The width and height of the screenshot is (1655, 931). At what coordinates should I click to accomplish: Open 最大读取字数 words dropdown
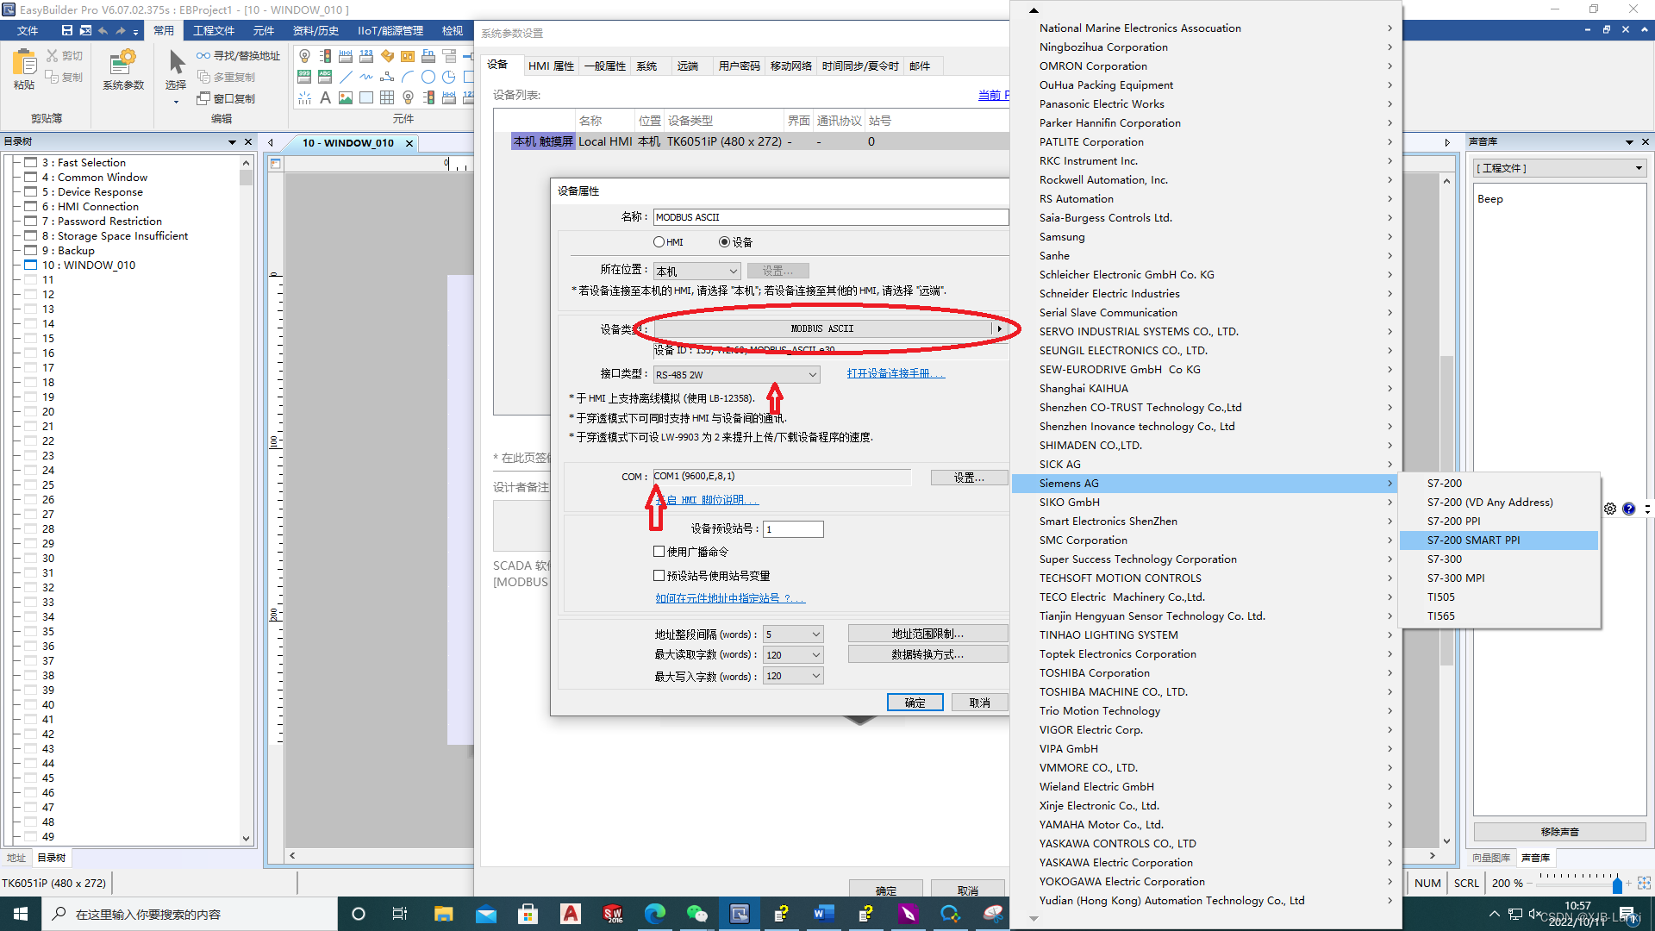click(793, 655)
